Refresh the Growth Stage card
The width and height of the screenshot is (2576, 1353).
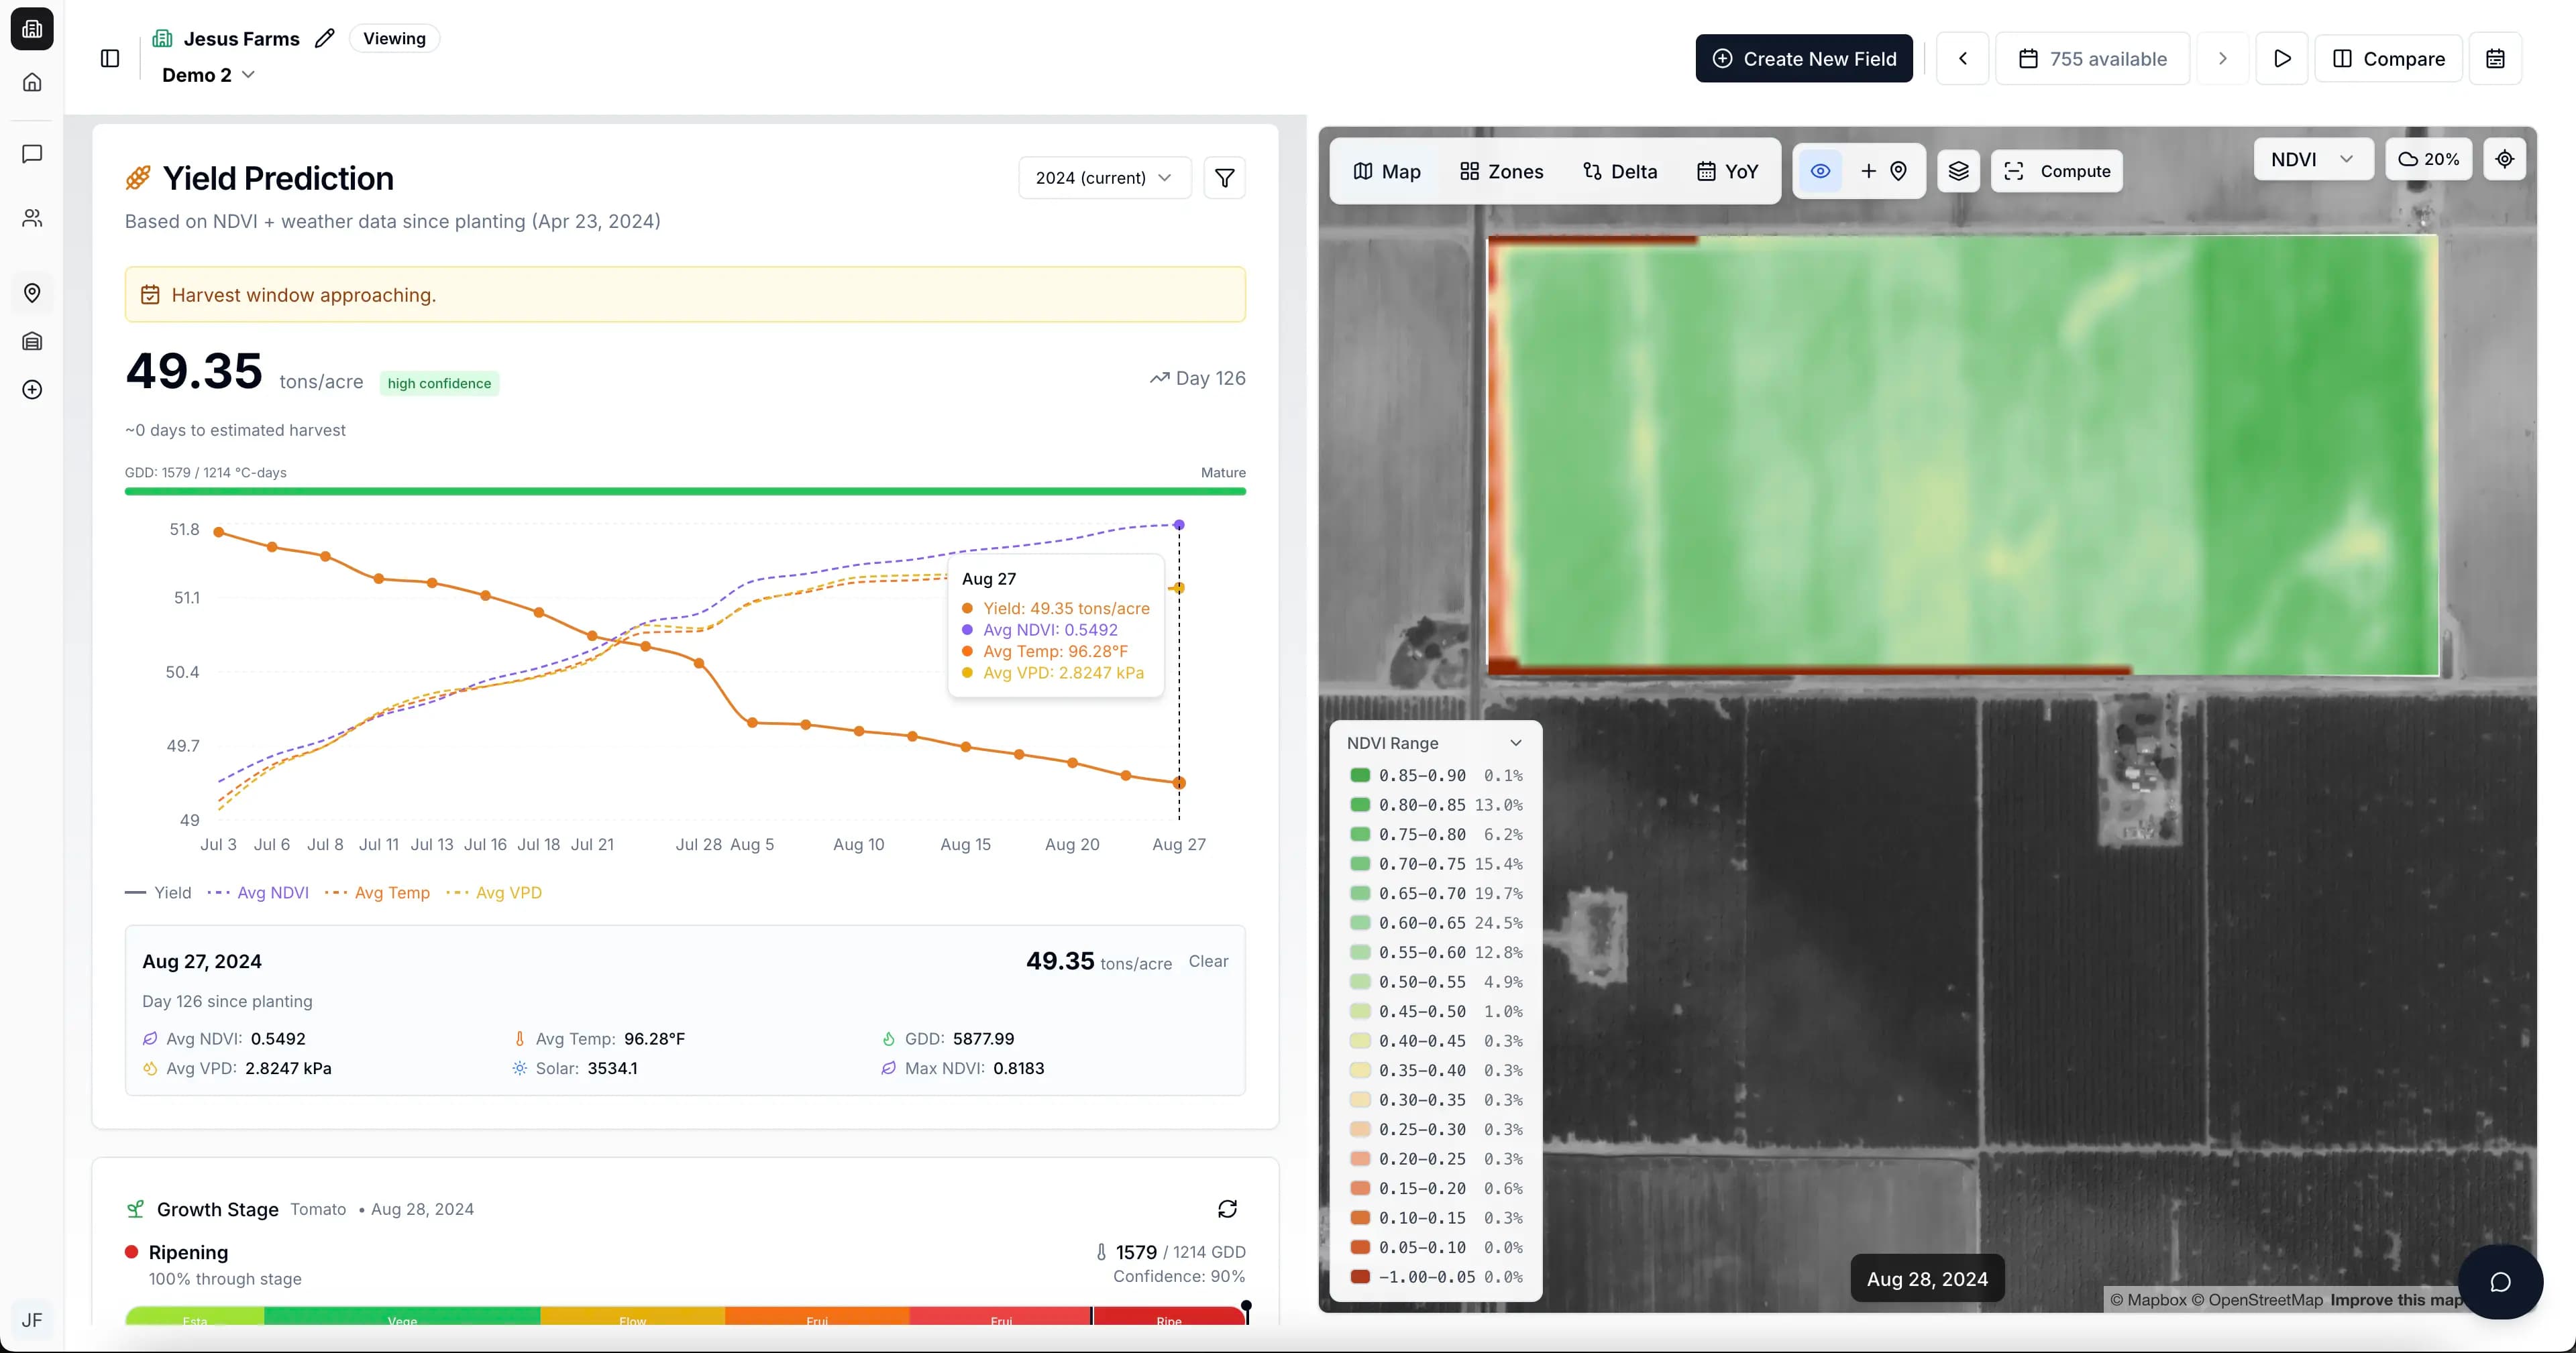coord(1227,1209)
